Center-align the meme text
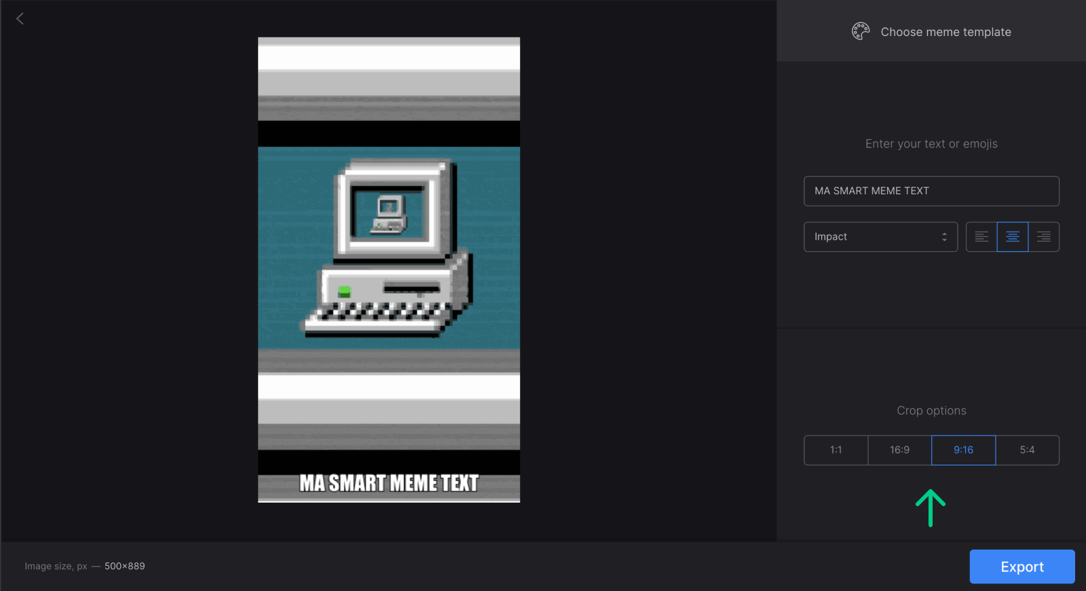Screen dimensions: 1086x591 click(x=1013, y=237)
